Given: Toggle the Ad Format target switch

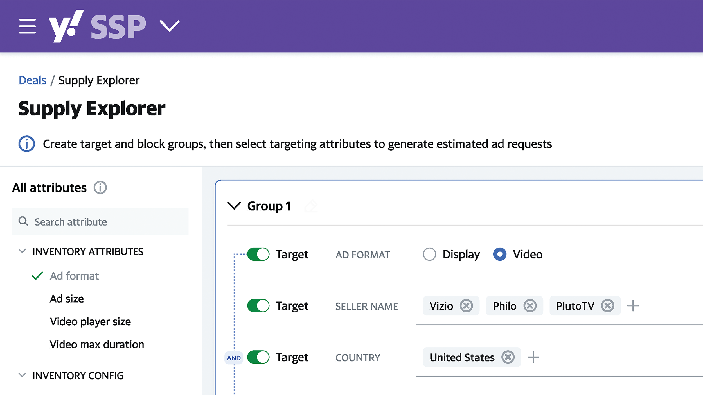Looking at the screenshot, I should [x=258, y=254].
